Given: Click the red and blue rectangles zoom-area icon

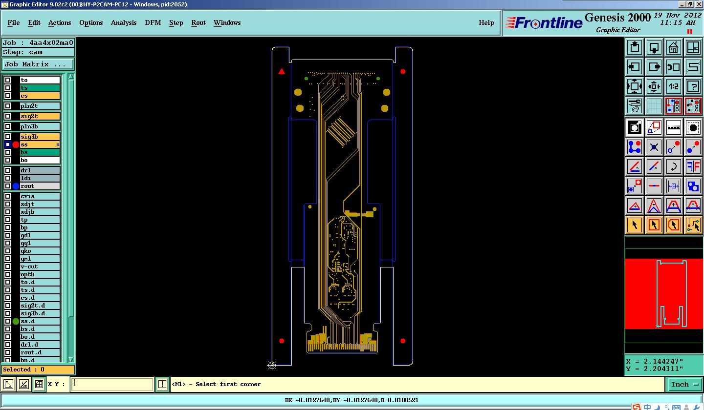Looking at the screenshot, I should point(654,128).
